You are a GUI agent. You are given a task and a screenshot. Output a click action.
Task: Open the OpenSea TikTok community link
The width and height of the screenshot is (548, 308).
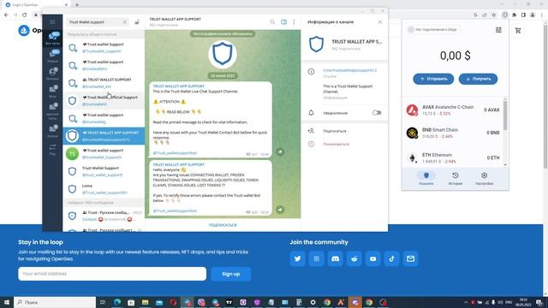[x=392, y=258]
